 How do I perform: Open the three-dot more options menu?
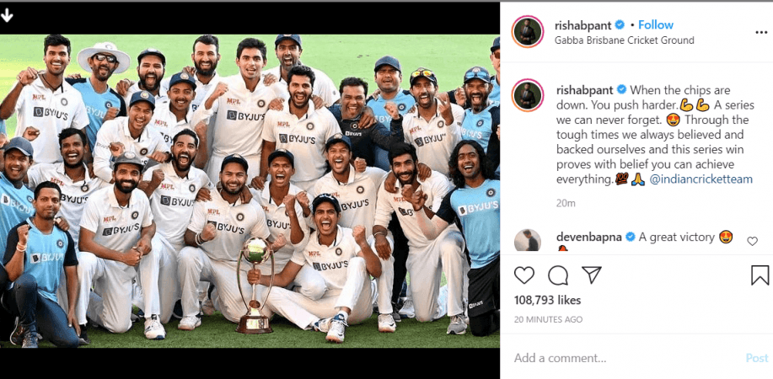point(761,32)
